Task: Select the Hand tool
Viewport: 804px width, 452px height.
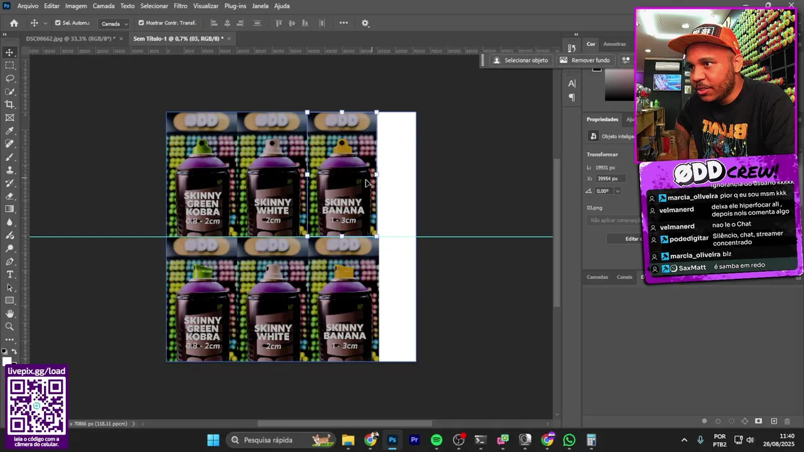Action: click(x=9, y=314)
